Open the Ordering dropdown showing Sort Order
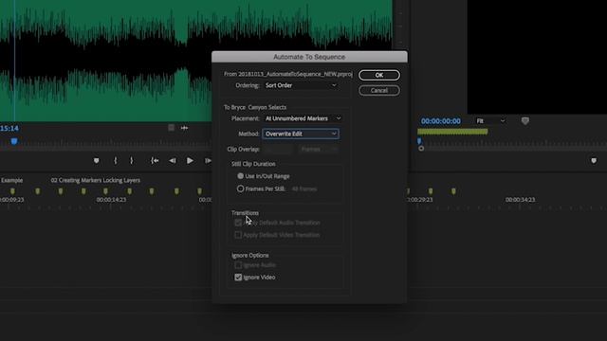607x341 pixels. [301, 85]
